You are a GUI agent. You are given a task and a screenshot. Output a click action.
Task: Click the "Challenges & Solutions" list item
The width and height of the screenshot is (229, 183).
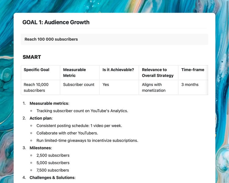(x=52, y=178)
